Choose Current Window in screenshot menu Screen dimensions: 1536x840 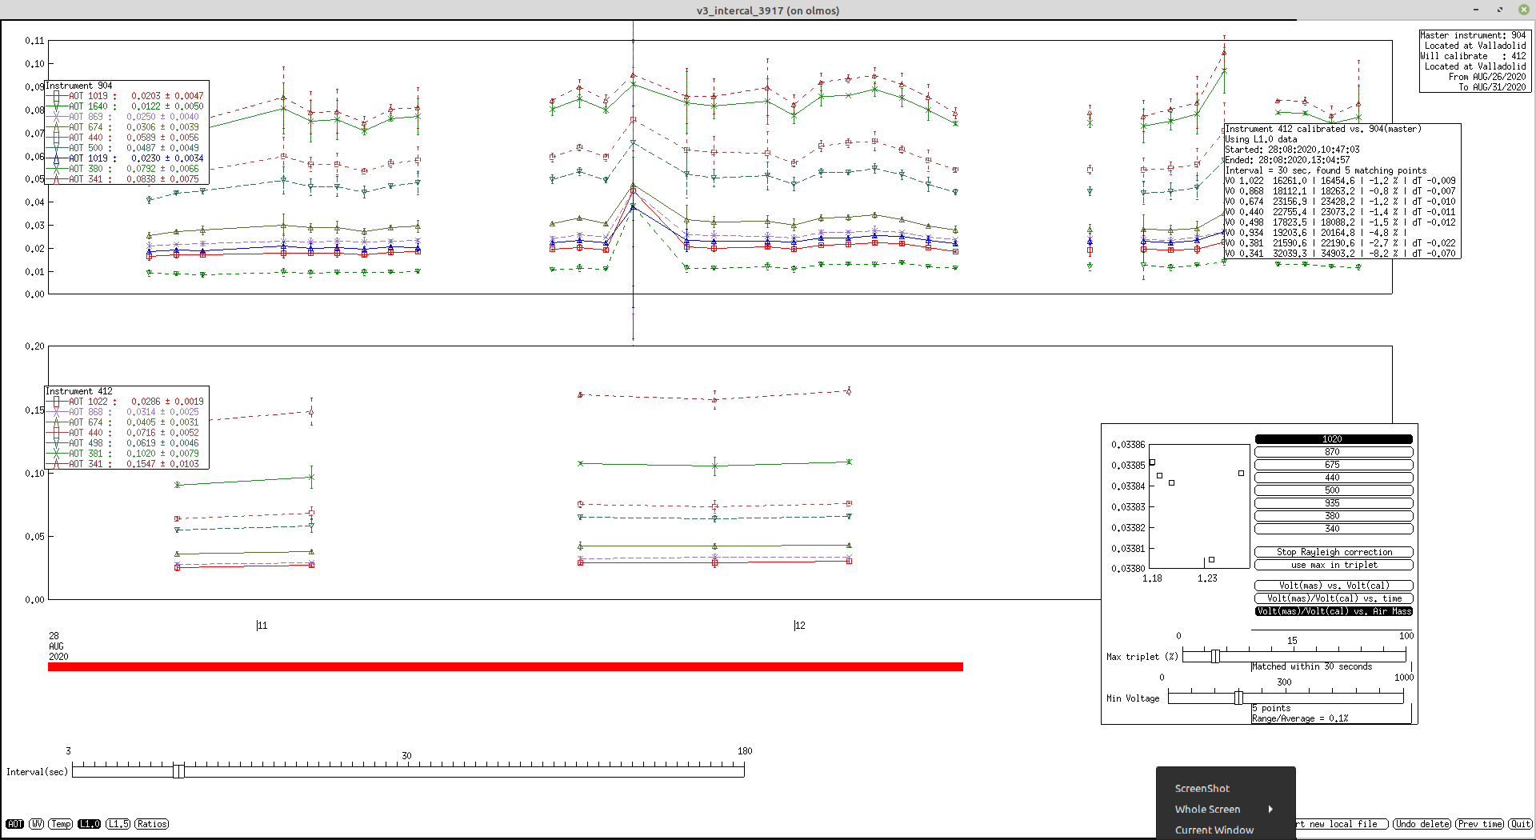[1214, 830]
